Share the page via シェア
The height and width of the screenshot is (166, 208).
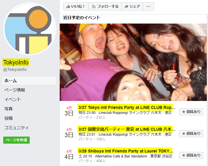(132, 6)
